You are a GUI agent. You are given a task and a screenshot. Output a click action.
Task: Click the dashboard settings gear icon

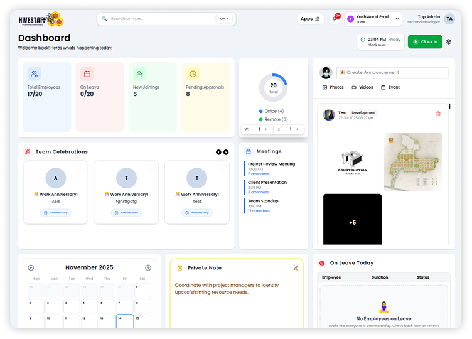(x=449, y=42)
